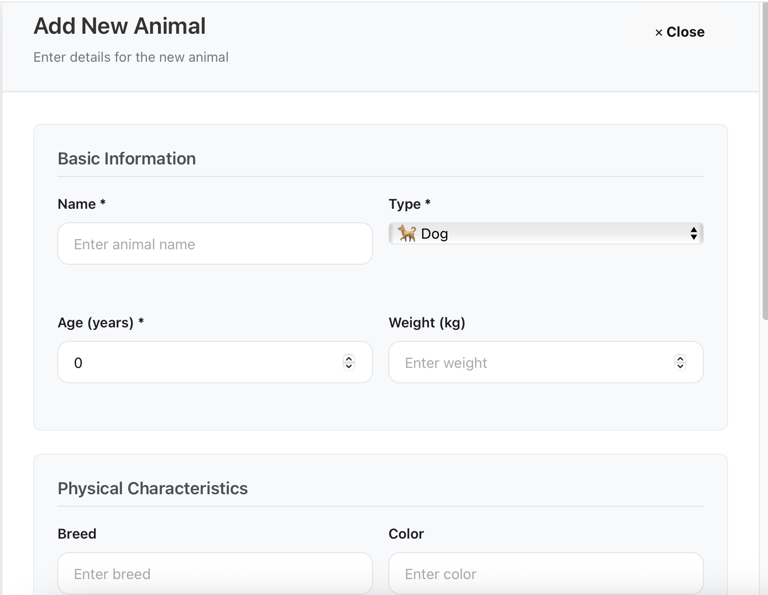Click the × icon next to Close

[x=658, y=32]
